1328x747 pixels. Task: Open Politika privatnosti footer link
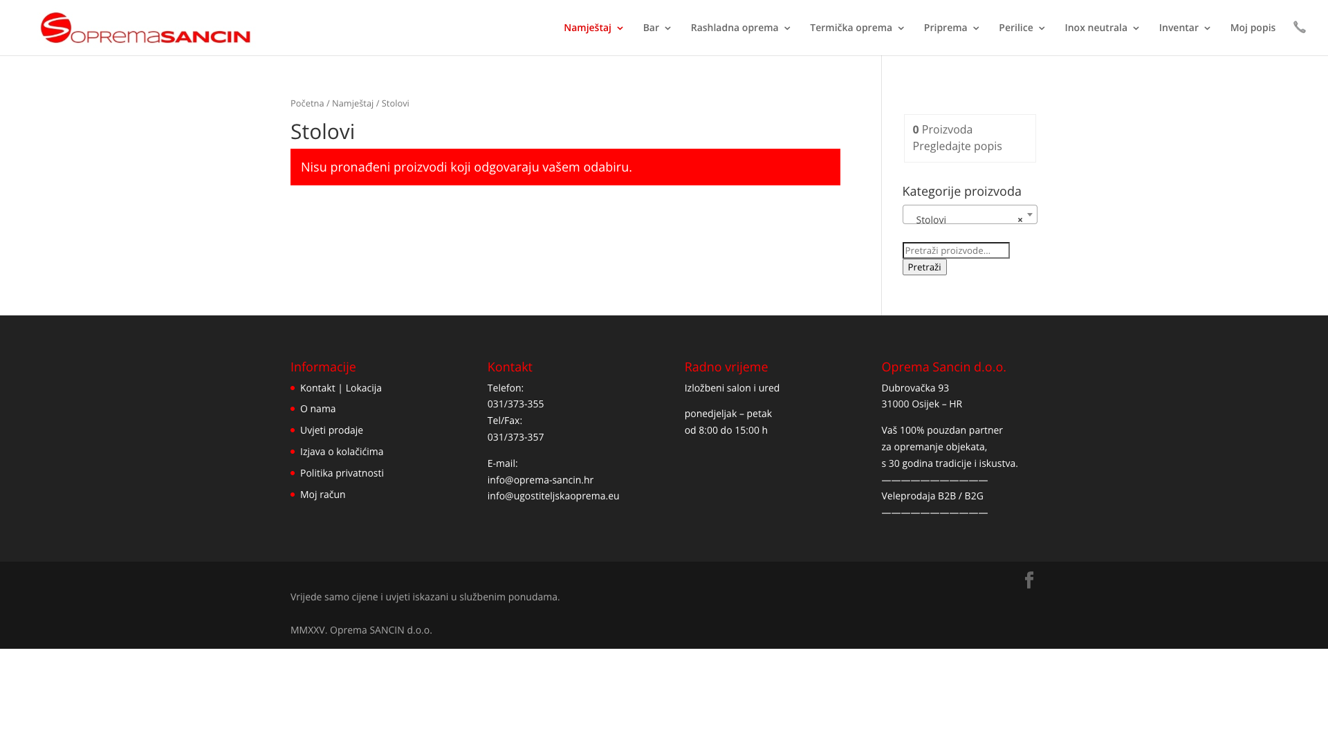point(342,473)
